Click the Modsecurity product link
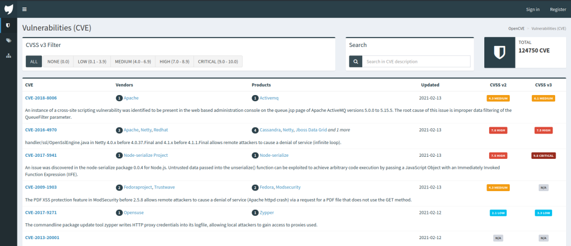This screenshot has width=571, height=246. (x=288, y=187)
